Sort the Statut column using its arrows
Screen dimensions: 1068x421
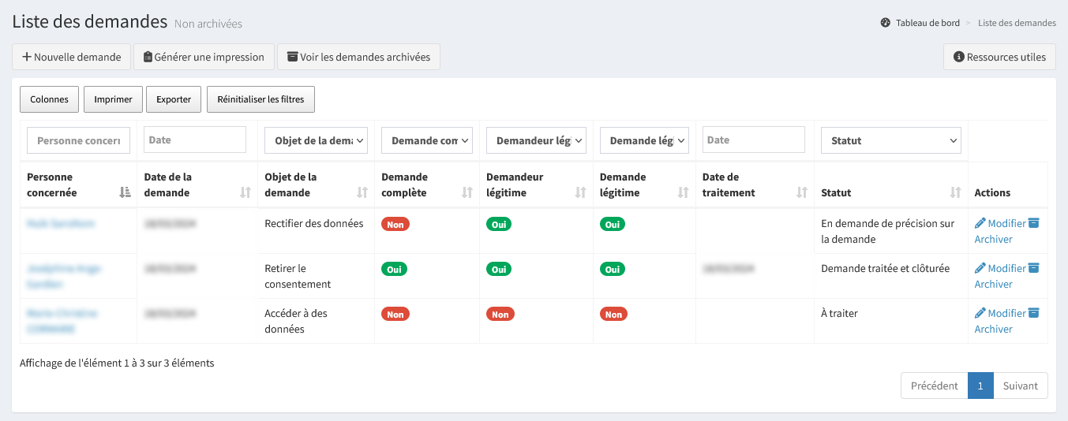pos(955,192)
